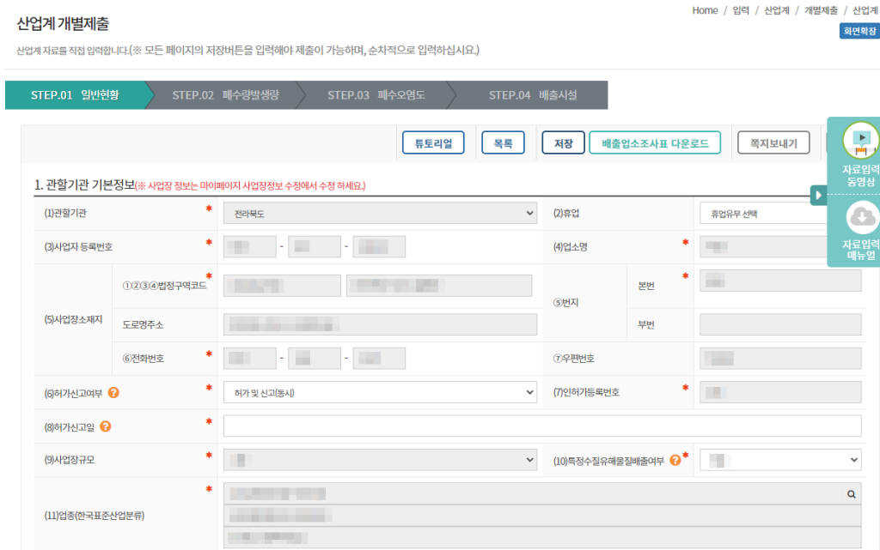Screen dimensions: 880x550
Task: Click the 튜토리얼 button
Action: [433, 142]
